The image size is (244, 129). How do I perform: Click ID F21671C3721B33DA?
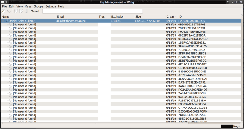point(192,101)
